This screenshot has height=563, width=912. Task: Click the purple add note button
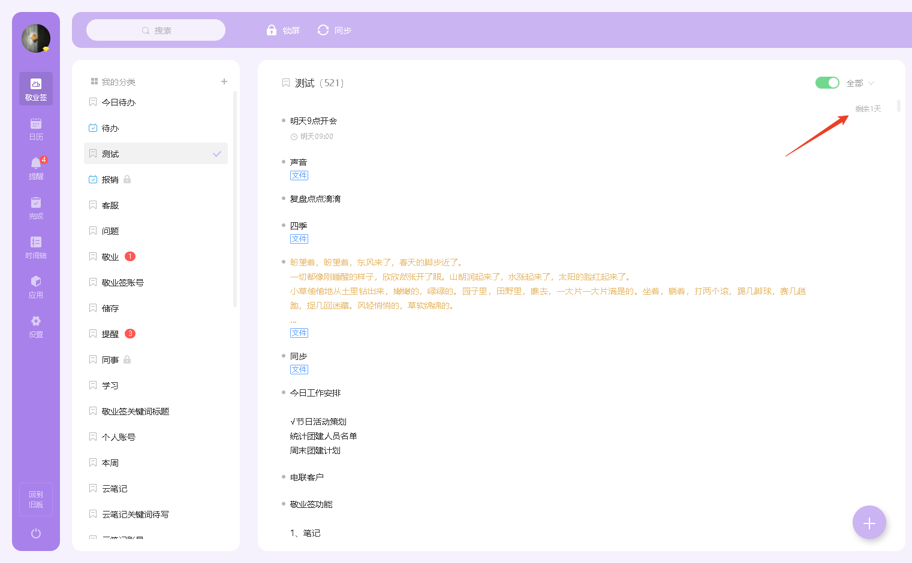tap(869, 523)
